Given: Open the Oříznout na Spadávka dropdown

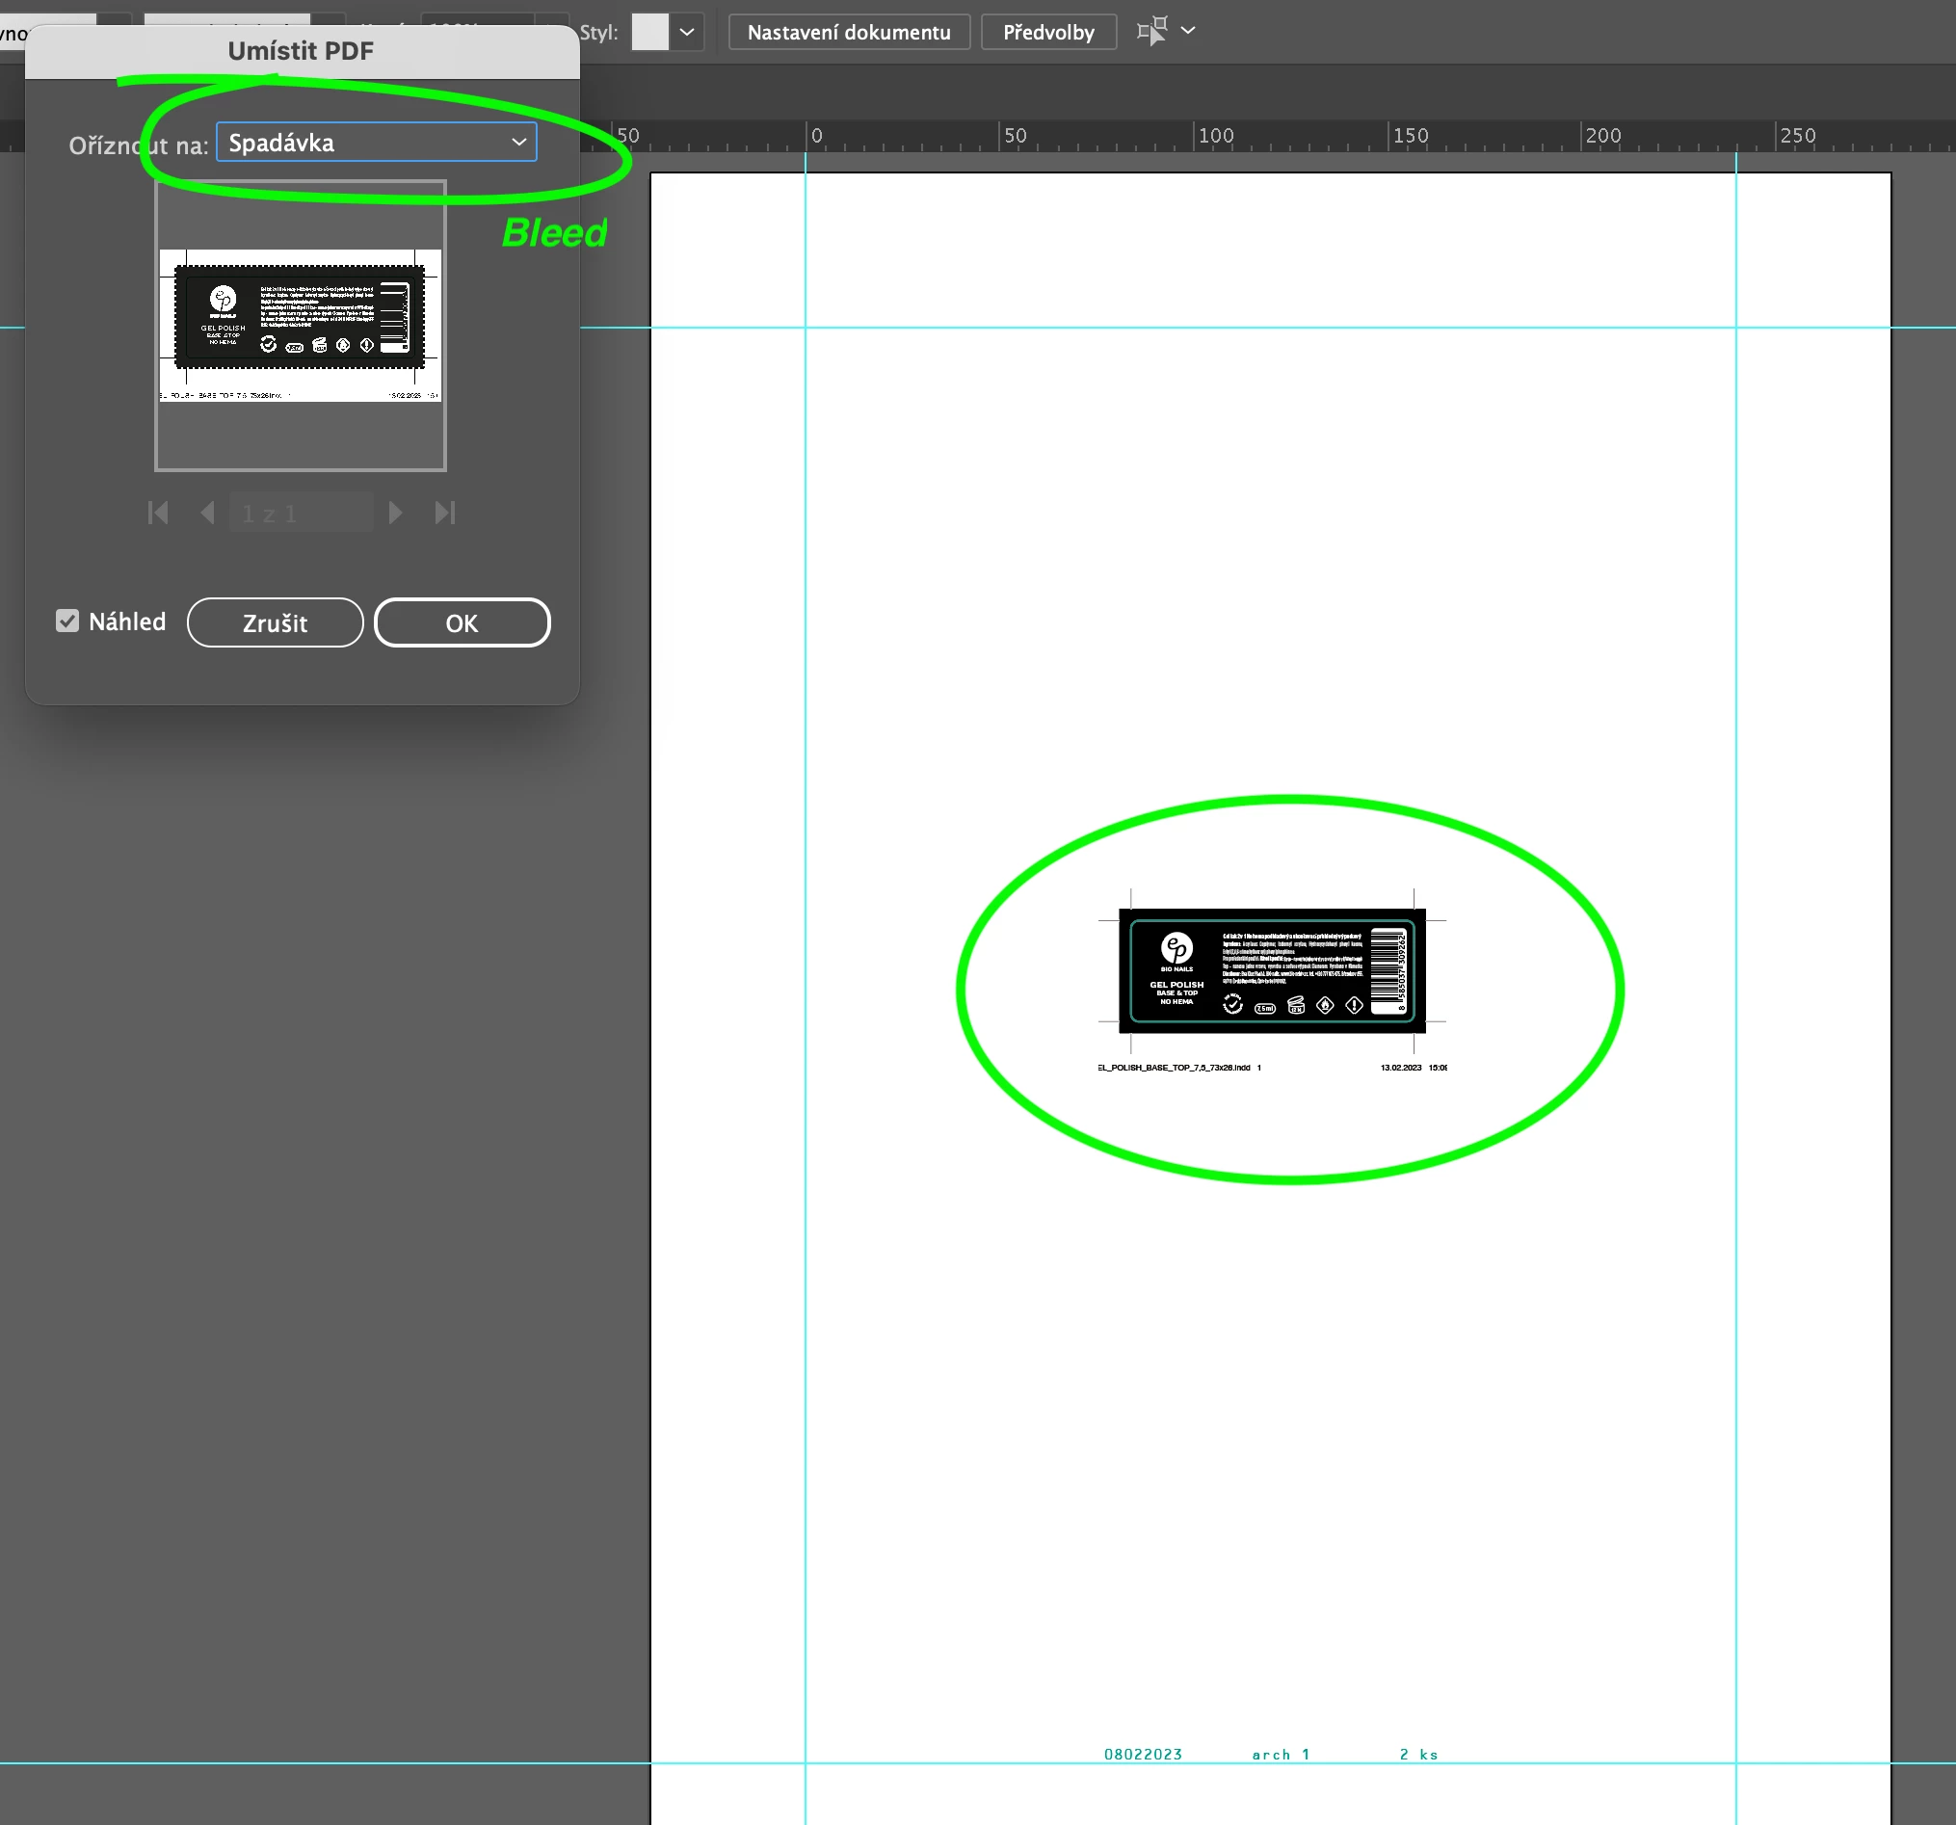Looking at the screenshot, I should point(376,143).
